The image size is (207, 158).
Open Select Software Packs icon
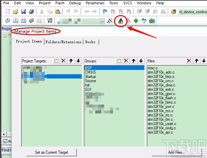pyautogui.click(x=144, y=21)
